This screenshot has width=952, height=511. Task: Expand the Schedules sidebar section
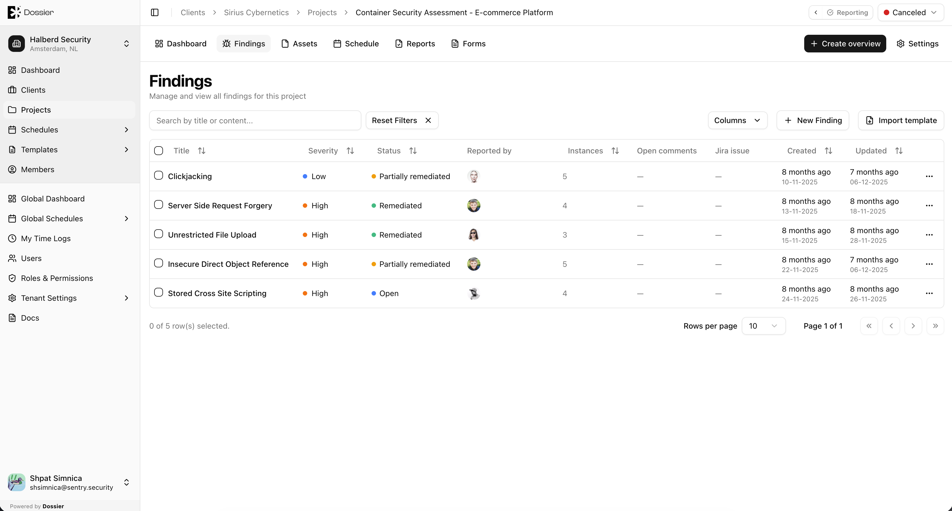[127, 130]
